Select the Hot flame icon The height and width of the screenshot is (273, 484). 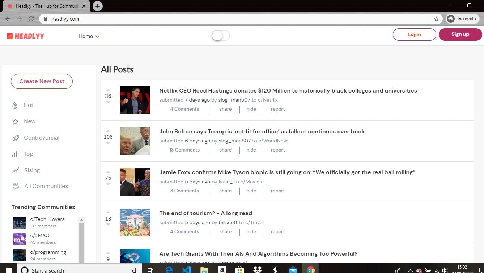[15, 106]
